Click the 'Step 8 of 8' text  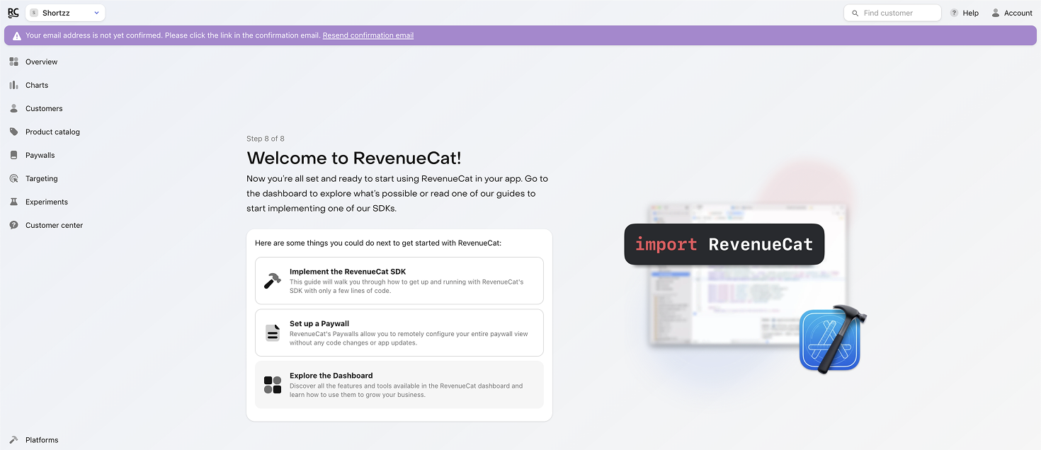pos(266,139)
